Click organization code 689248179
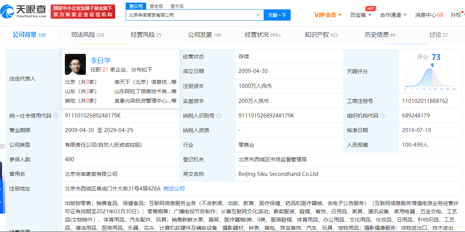The image size is (465, 232). tap(416, 116)
